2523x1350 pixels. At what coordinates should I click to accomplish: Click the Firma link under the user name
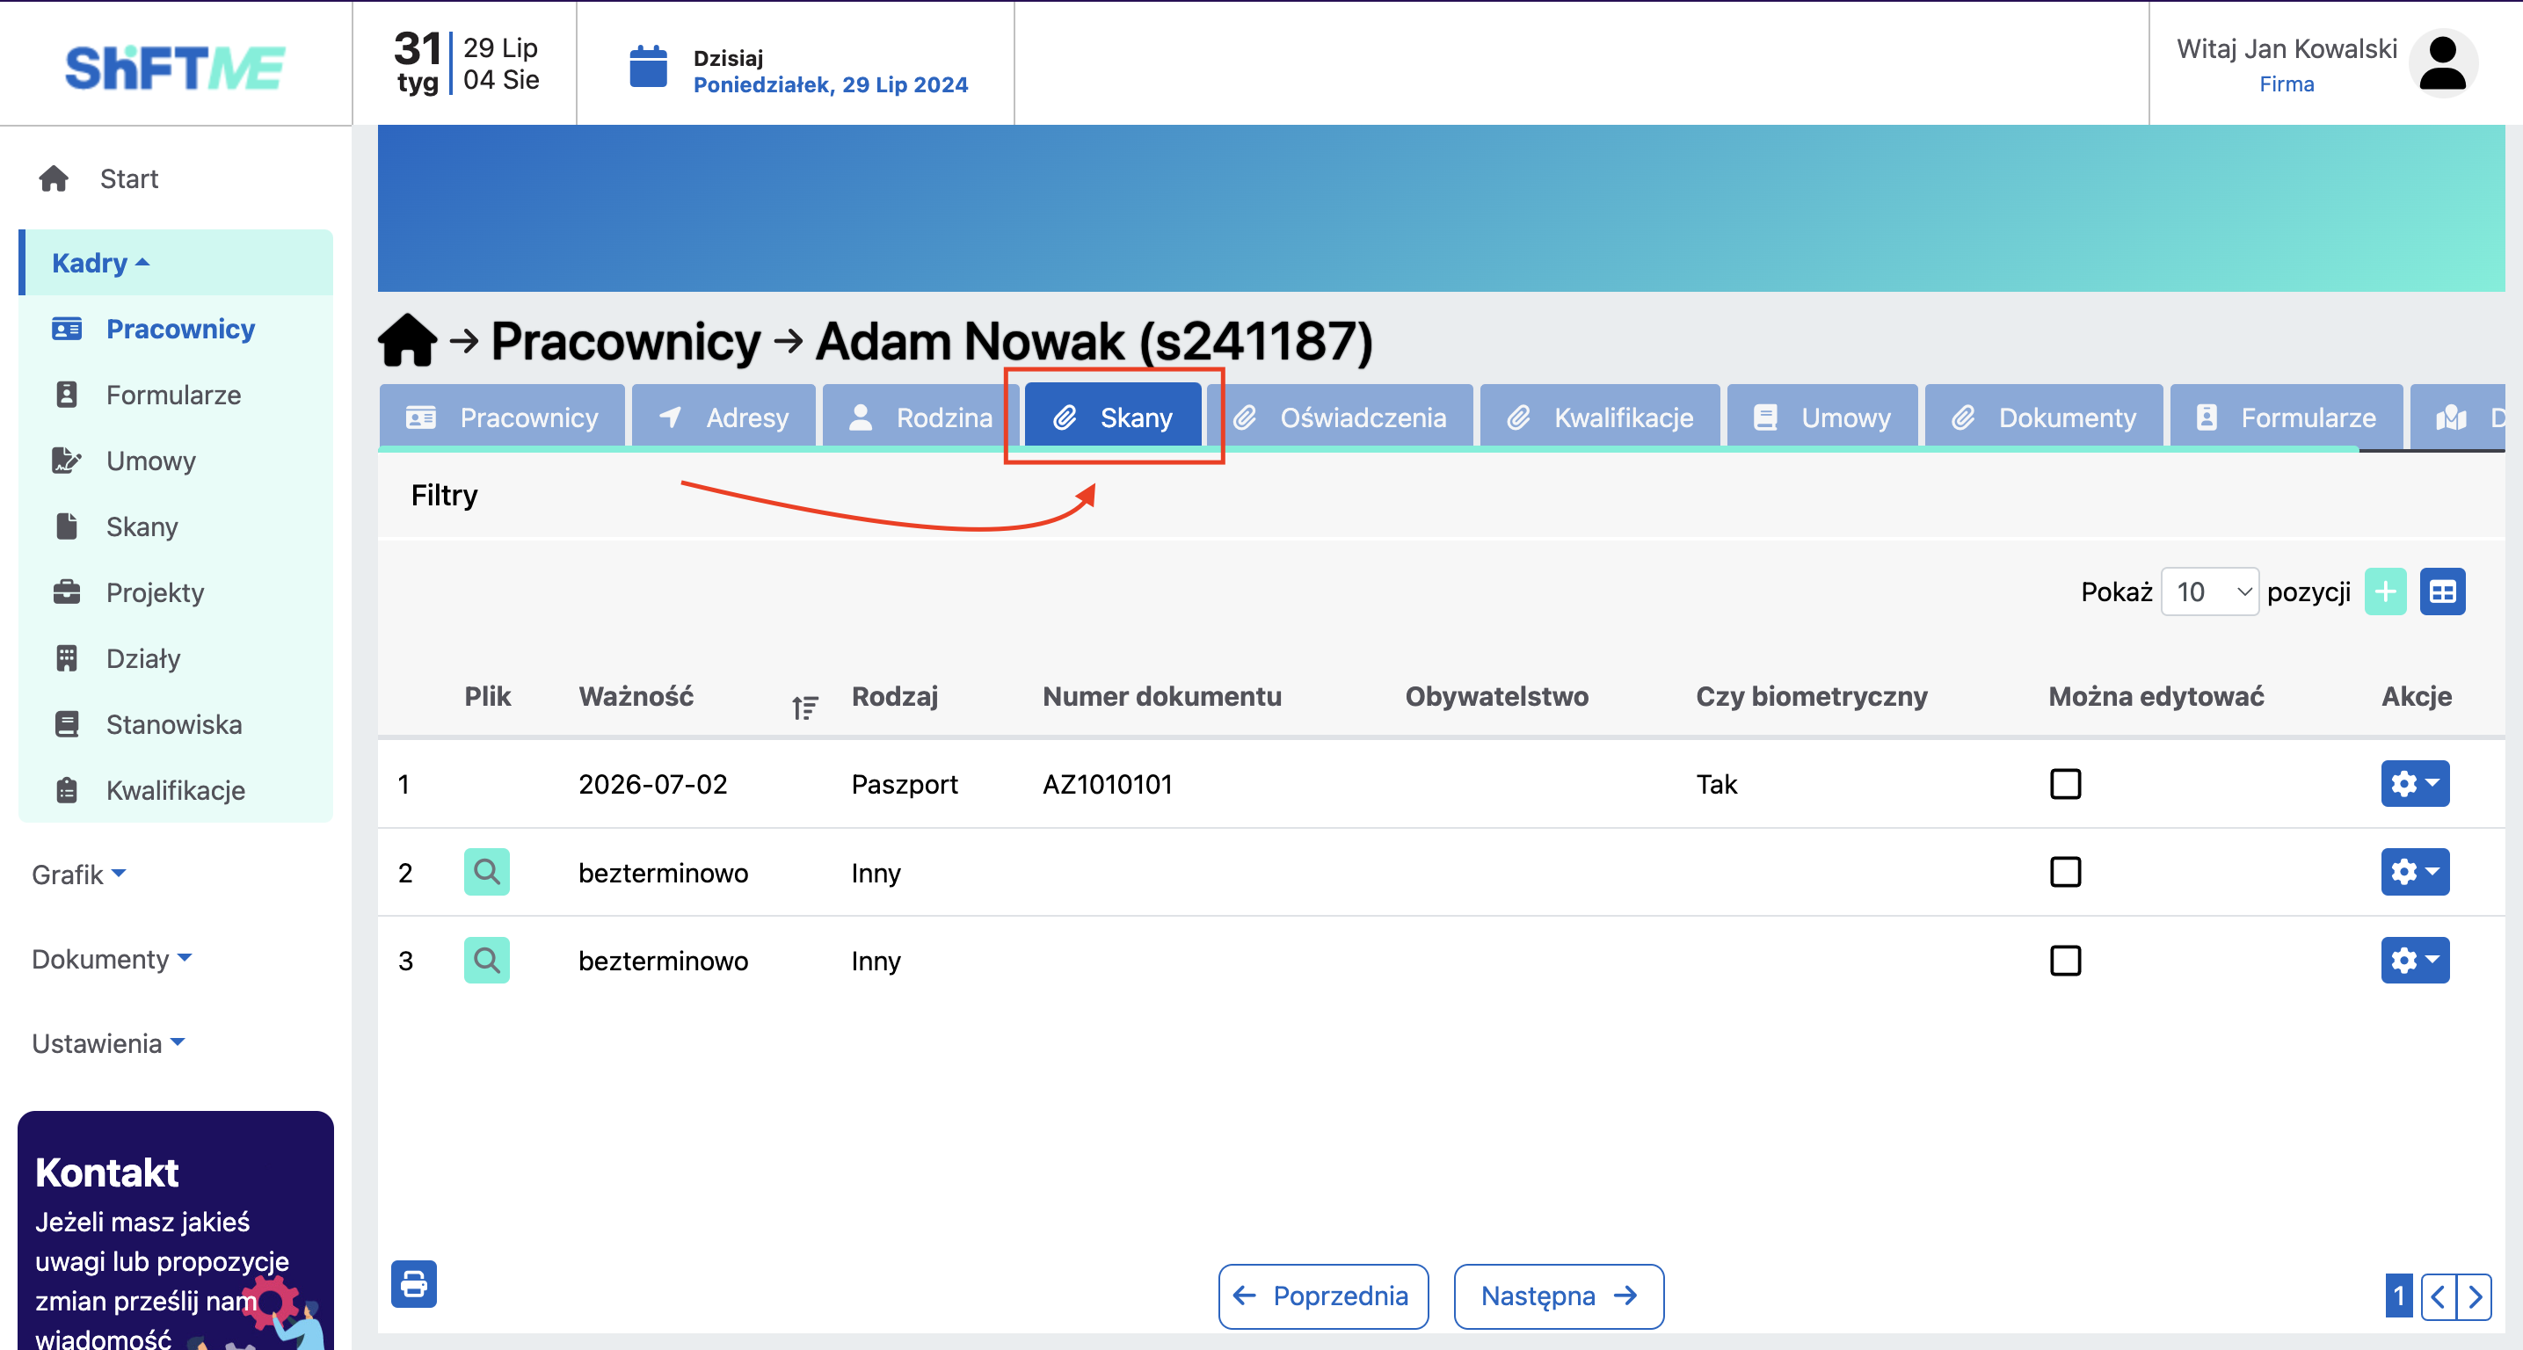(2286, 84)
